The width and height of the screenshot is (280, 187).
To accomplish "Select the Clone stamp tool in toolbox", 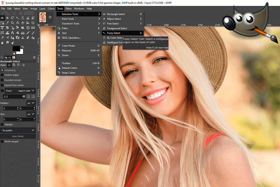I will point(23,38).
